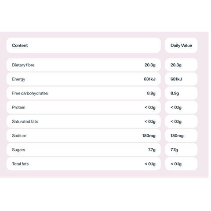Viewport: 211px width, 211px height.
Task: Select the Dietary fibre row
Action: click(84, 65)
